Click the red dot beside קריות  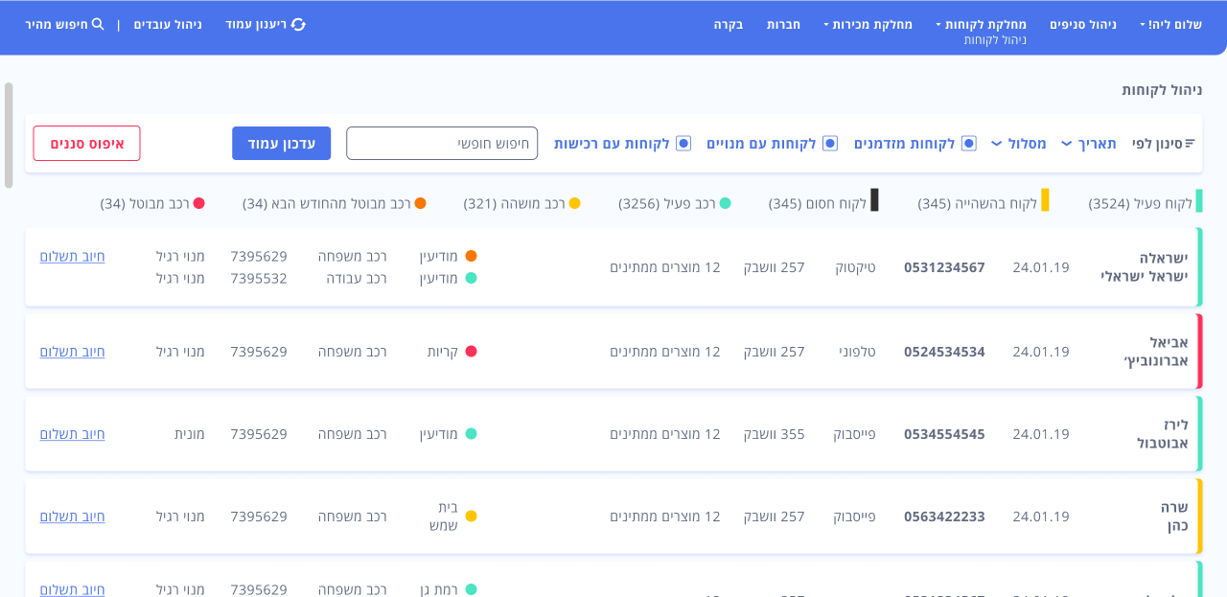click(x=472, y=352)
